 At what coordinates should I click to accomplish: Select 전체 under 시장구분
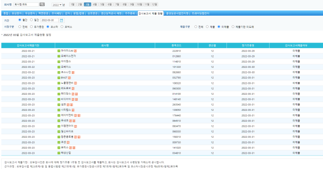click(20, 27)
